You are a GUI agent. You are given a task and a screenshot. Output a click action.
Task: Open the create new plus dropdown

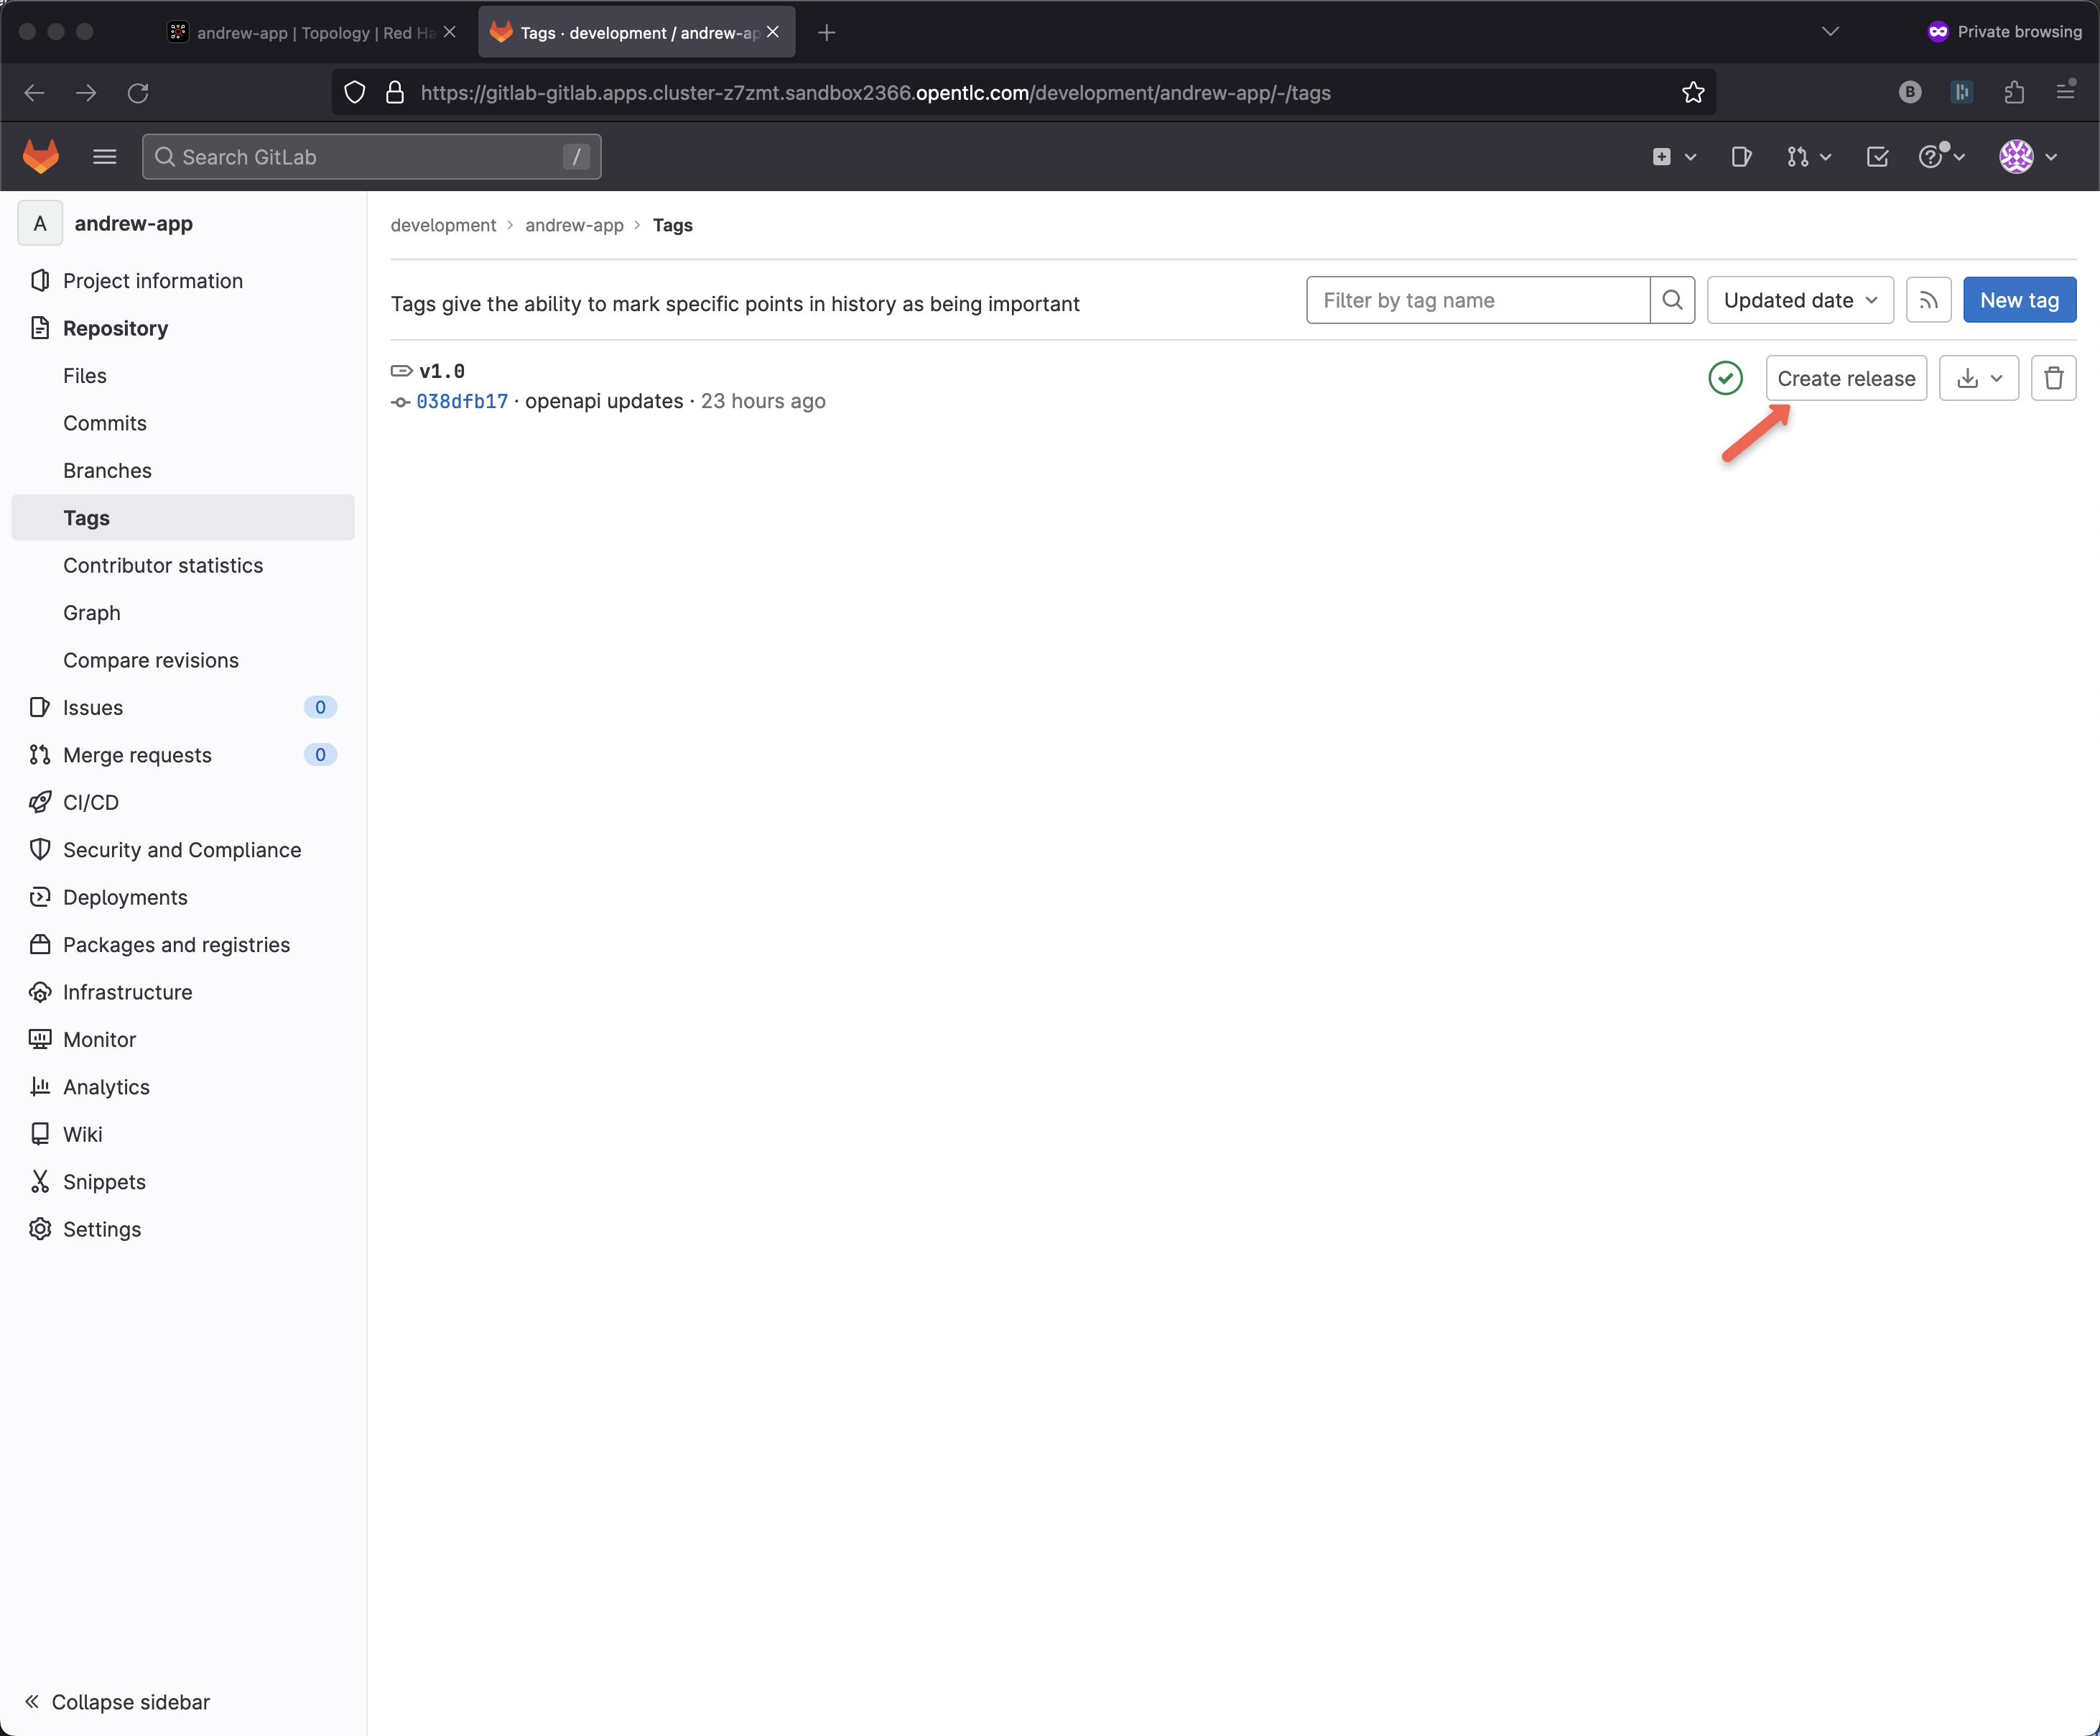point(1673,157)
